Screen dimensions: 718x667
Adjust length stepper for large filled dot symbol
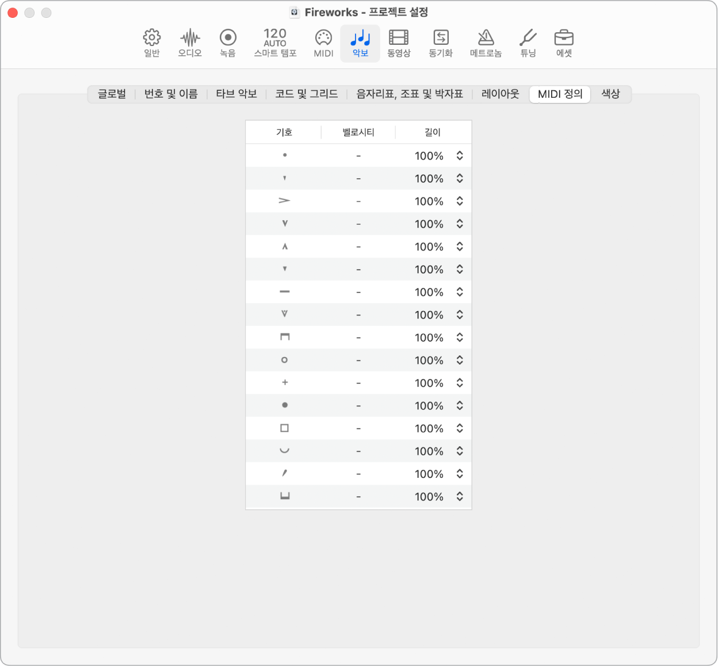pos(460,405)
